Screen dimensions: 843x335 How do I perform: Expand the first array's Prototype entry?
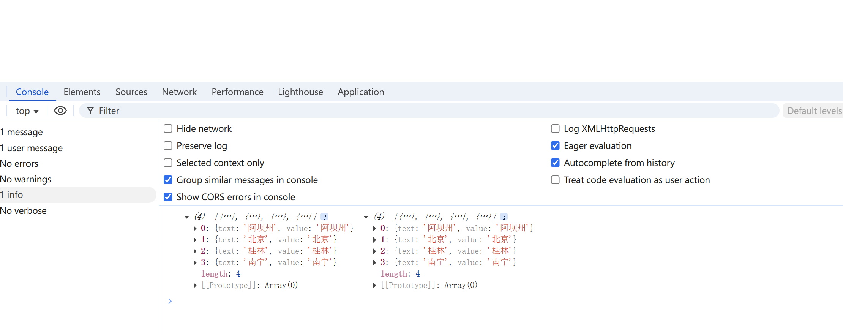tap(195, 285)
